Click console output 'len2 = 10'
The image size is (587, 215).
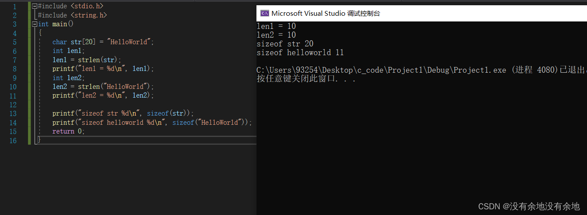(276, 35)
